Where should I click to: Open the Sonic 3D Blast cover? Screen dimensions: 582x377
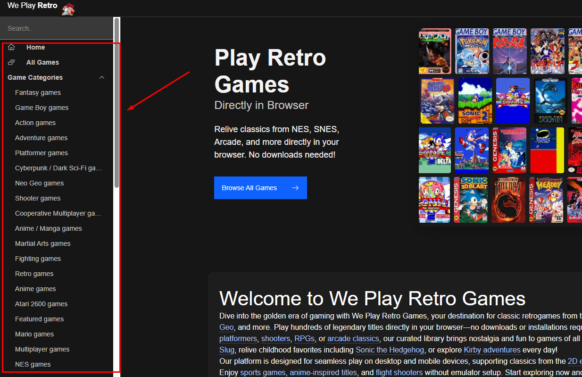pos(471,200)
